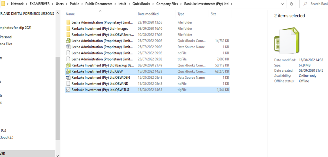
Task: Select the ndFile icon for Lecha Administration
Action: pyautogui.click(x=68, y=53)
